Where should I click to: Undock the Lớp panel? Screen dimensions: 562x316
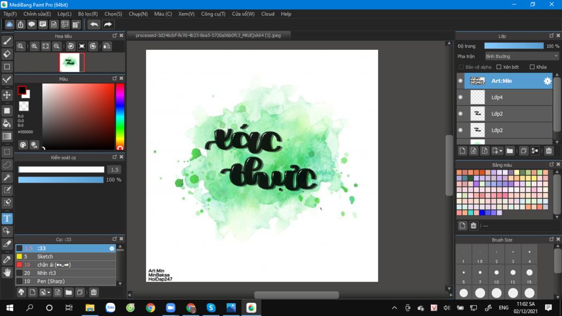click(x=552, y=36)
